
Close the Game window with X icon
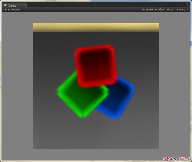tap(188, 3)
